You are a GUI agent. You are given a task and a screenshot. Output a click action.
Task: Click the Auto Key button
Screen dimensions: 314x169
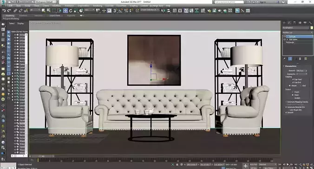254,164
